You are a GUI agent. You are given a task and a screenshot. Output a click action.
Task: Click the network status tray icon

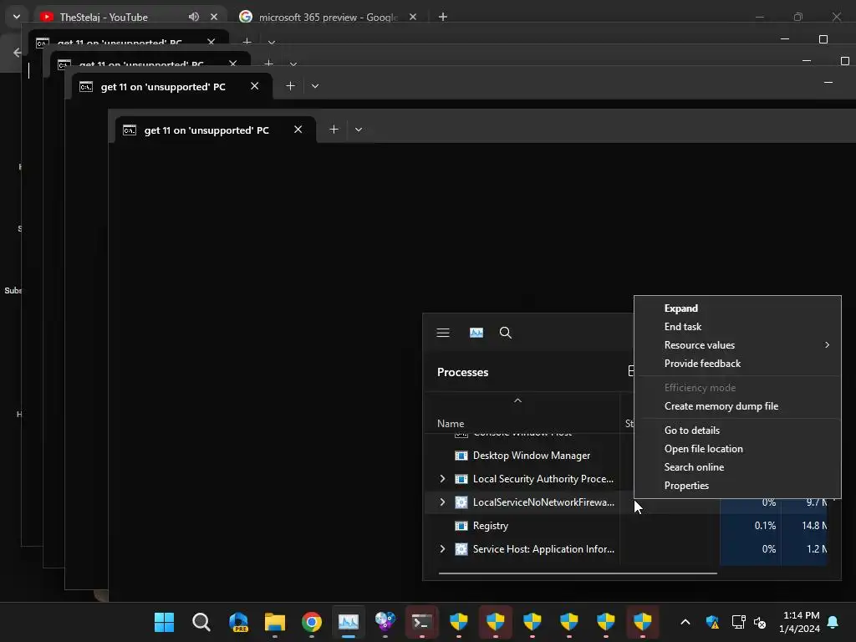[738, 622]
